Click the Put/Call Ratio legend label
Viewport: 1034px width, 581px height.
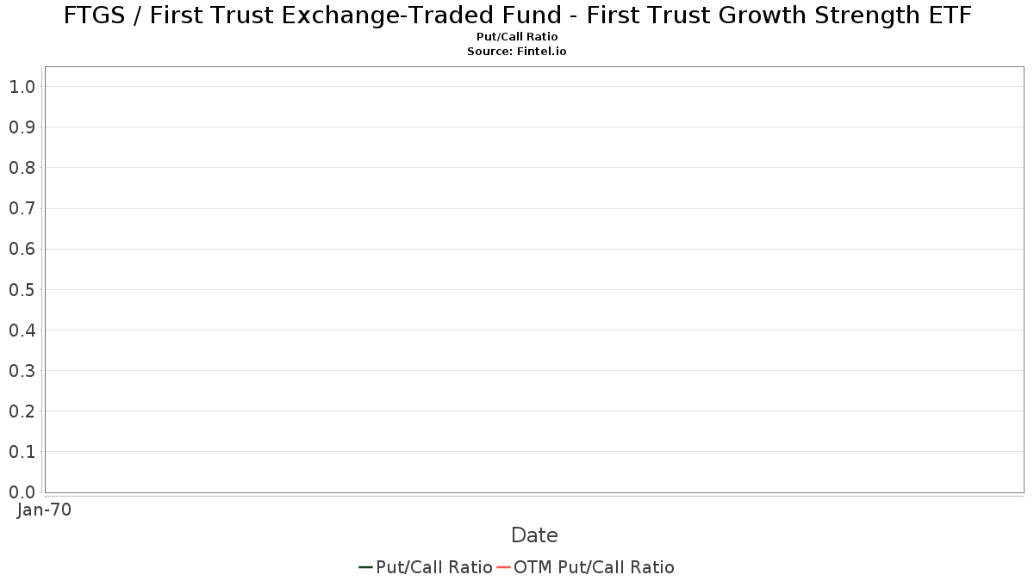[434, 567]
